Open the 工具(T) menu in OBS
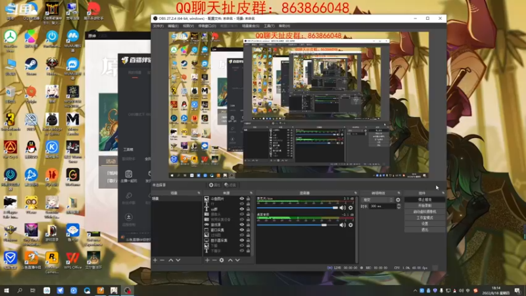 tap(269, 26)
